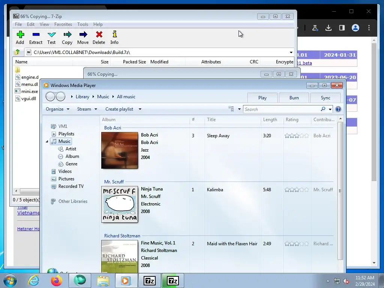384x288 pixels.
Task: Open Firefox from the taskbar
Action: coord(56,280)
